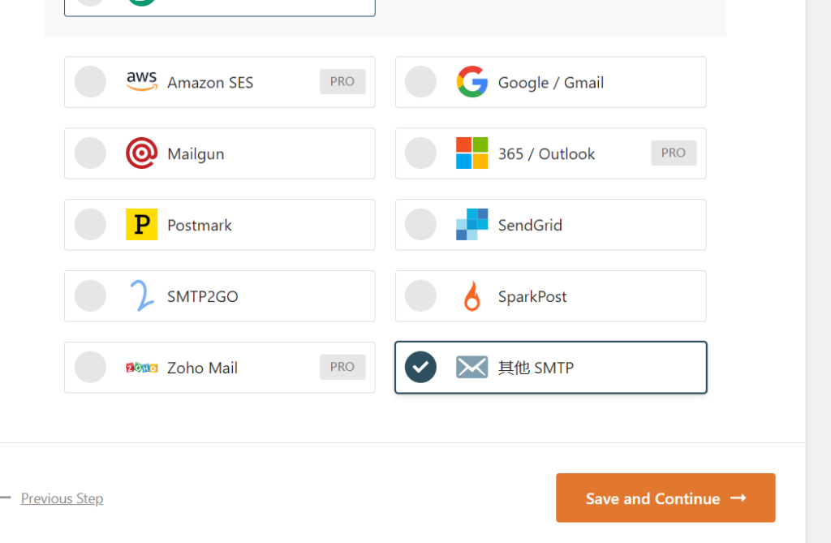Click the yellow Postmark P logo
The image size is (831, 543).
click(141, 224)
